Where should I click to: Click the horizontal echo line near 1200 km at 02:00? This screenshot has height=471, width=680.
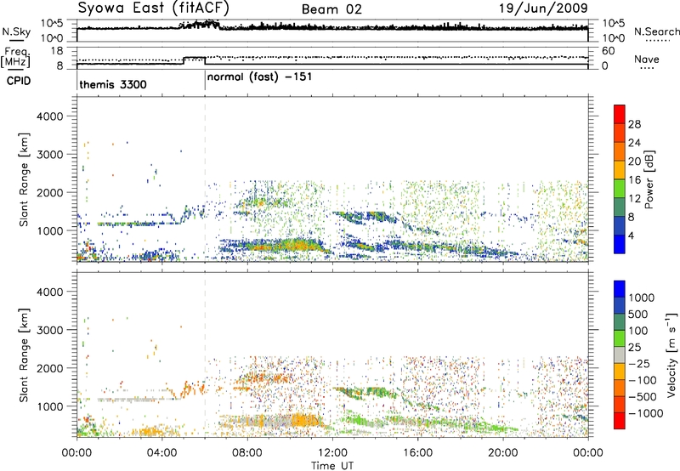click(x=139, y=224)
